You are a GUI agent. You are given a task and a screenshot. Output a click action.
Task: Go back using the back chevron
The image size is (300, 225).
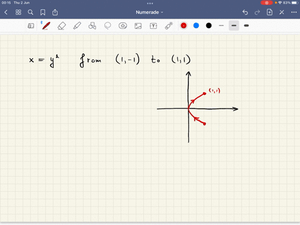tap(6, 12)
